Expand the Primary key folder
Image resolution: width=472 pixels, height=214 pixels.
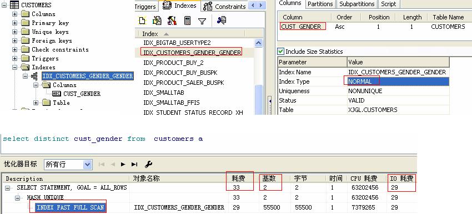tap(14, 23)
